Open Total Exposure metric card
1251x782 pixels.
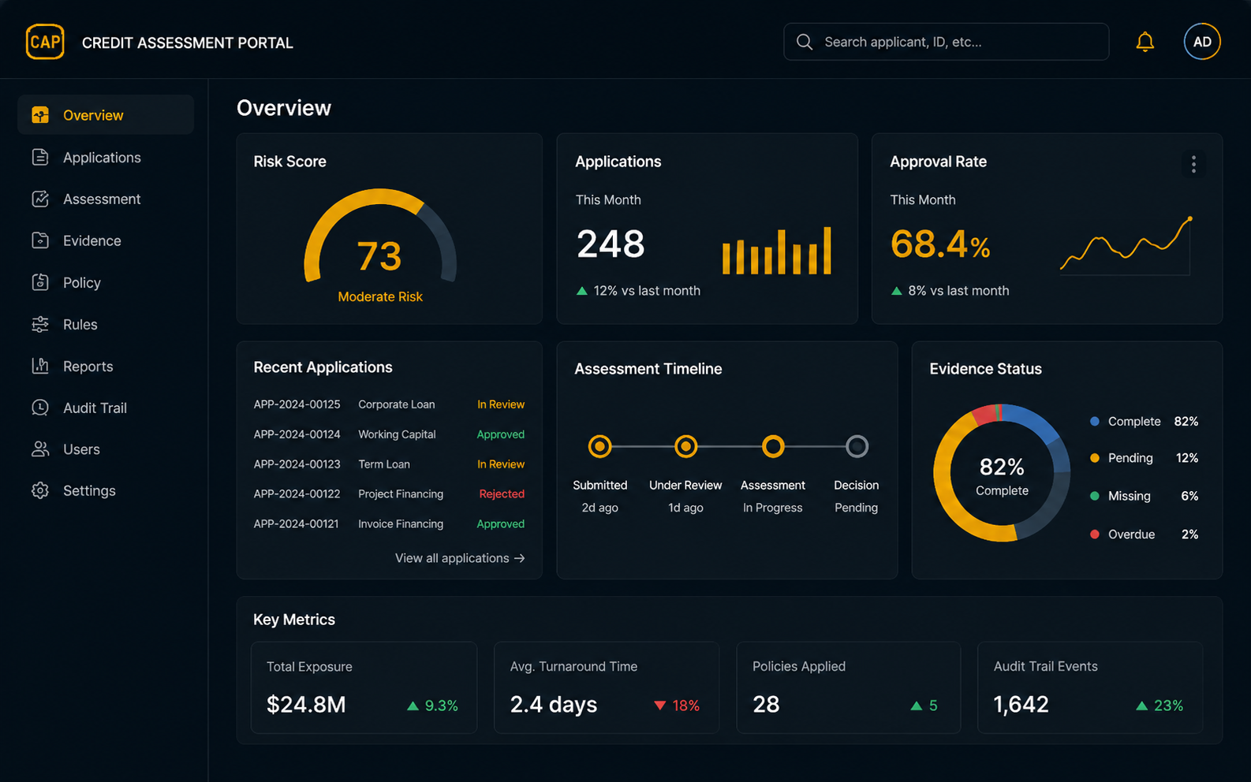[364, 687]
